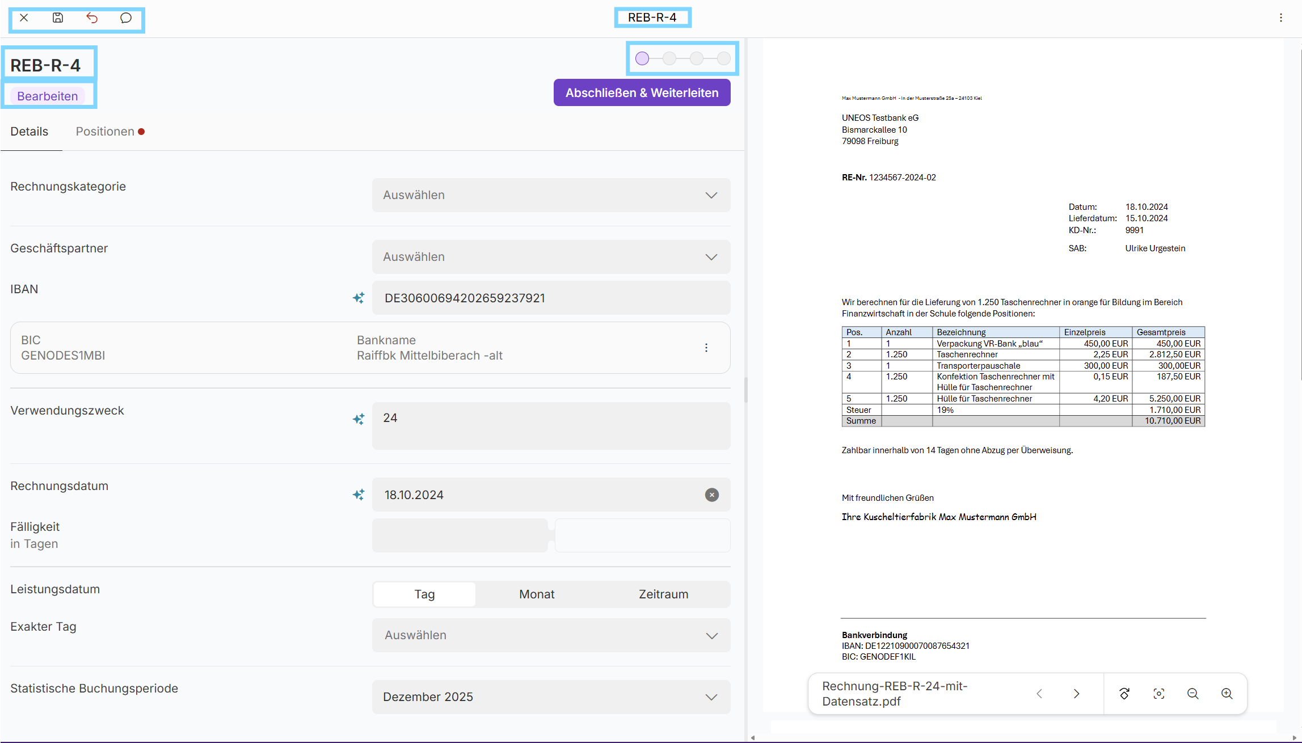This screenshot has height=743, width=1302.
Task: Switch Leistungsdatum to Monat
Action: click(537, 594)
